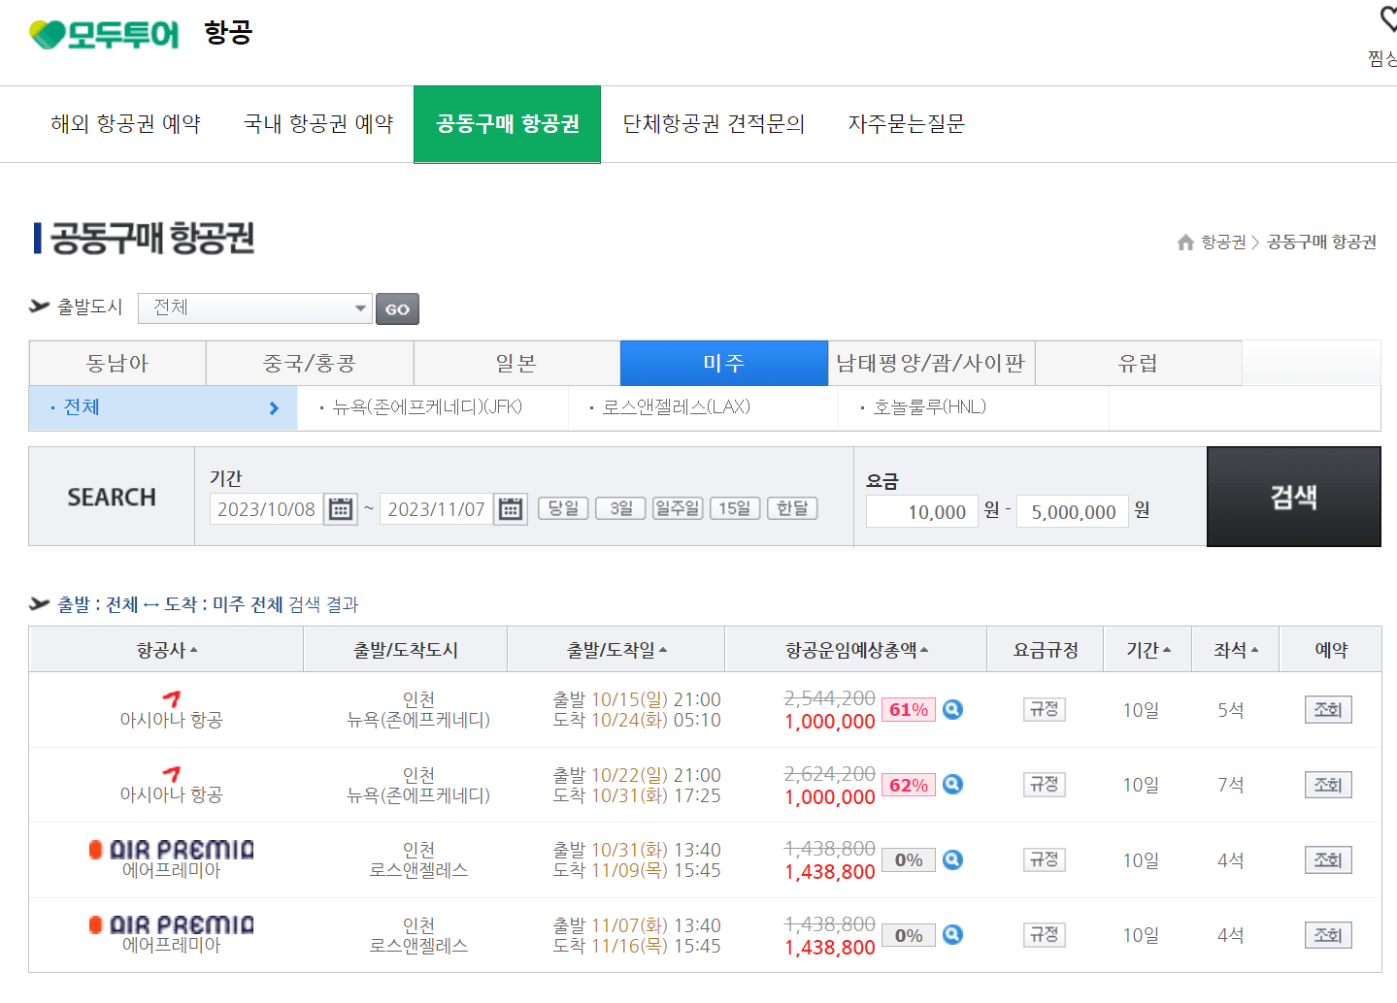Viewport: 1397px width, 1003px height.
Task: Switch to the 일본 region tab
Action: [516, 363]
